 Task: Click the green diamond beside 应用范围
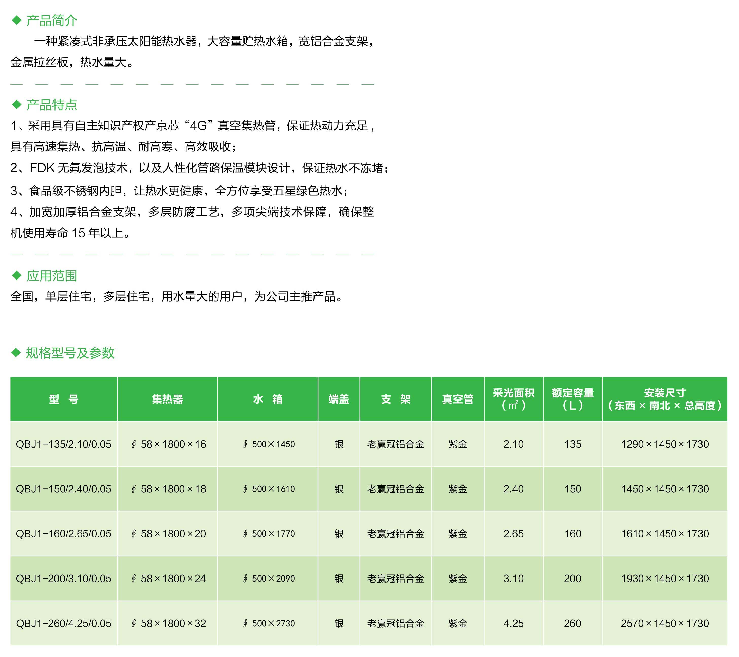pos(17,275)
